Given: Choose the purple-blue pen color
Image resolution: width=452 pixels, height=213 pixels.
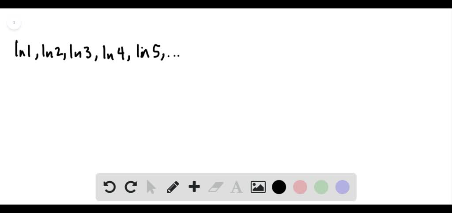Looking at the screenshot, I should [343, 187].
